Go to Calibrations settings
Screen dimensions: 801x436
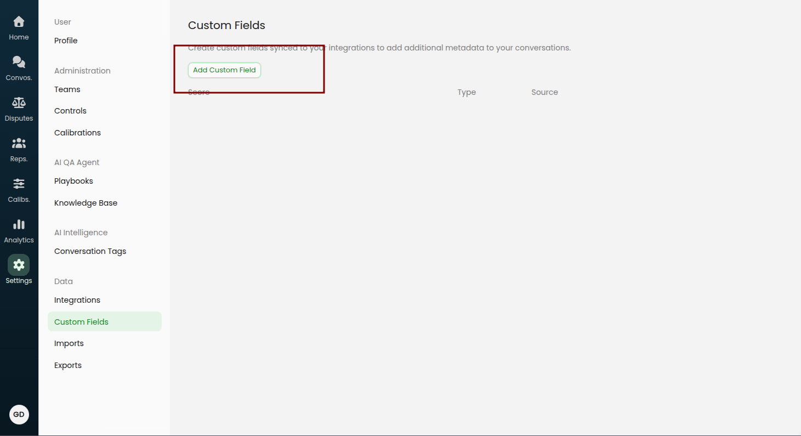77,133
